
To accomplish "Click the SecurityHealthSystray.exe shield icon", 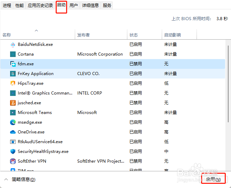I will (x=13, y=152).
